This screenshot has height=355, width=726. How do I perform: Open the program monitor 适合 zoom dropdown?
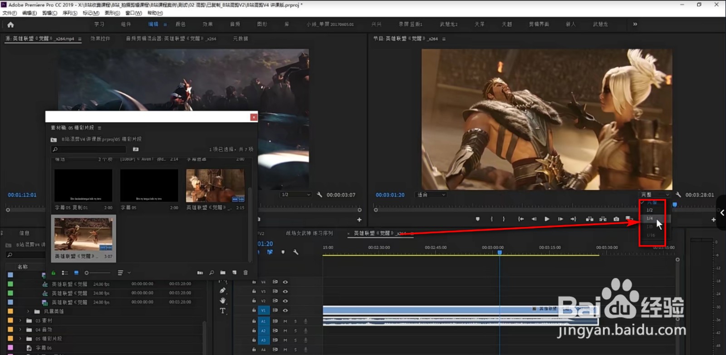(431, 195)
